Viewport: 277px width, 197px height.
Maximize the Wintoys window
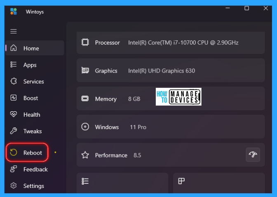246,8
